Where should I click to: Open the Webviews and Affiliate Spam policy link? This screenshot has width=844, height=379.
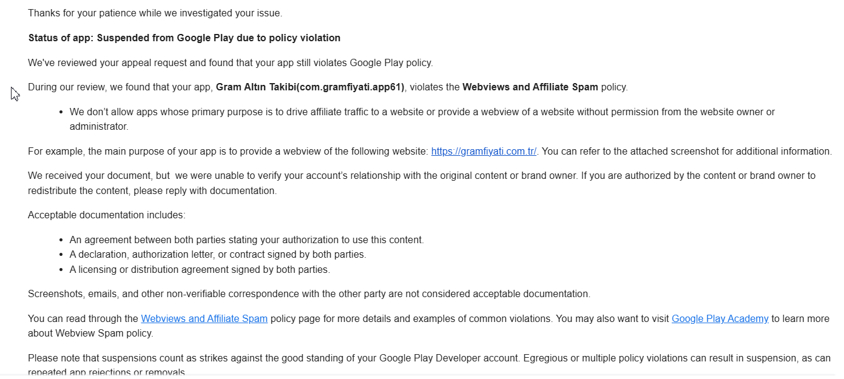click(204, 318)
